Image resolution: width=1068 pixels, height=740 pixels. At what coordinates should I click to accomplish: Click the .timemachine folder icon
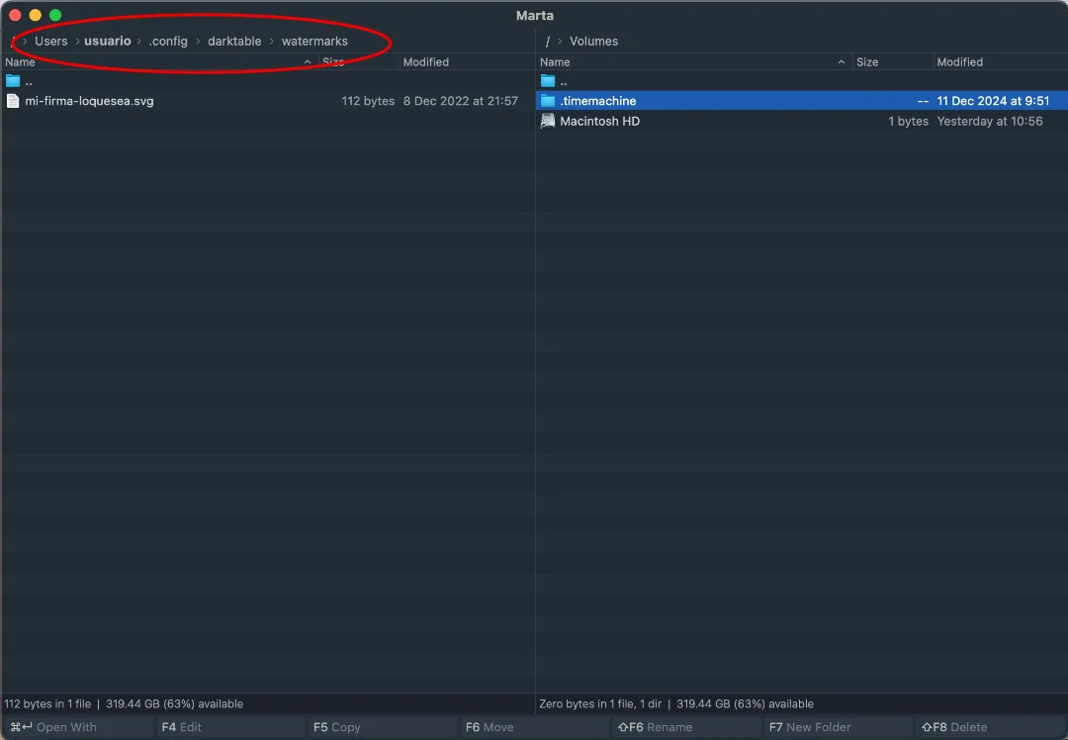pyautogui.click(x=548, y=101)
